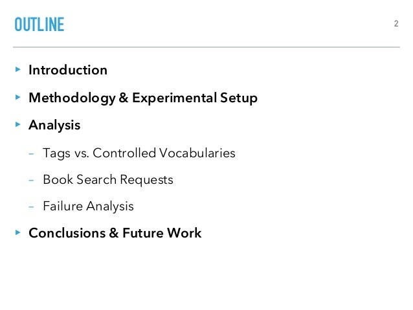This screenshot has width=413, height=310.
Task: Click the OUTLINE slide title
Action: 39,25
